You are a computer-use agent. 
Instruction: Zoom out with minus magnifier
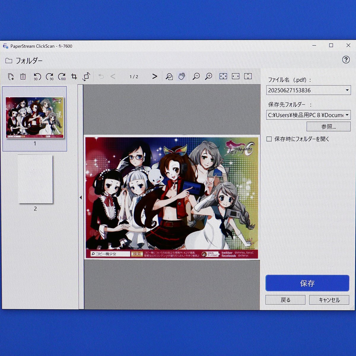point(196,77)
